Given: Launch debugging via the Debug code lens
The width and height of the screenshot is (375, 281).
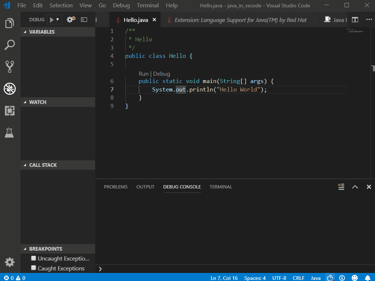Looking at the screenshot, I should coord(161,74).
